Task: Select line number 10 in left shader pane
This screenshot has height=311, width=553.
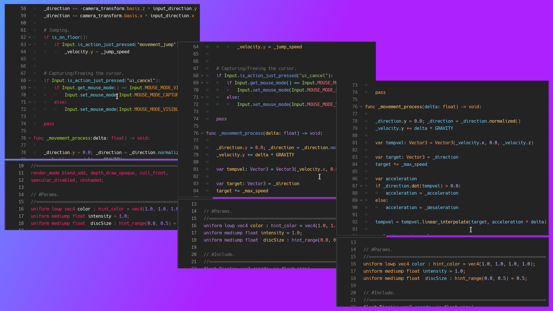Action: [21, 166]
